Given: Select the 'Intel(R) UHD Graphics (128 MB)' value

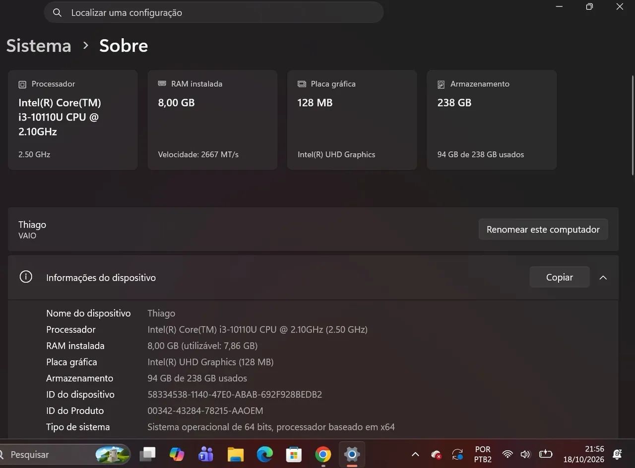Looking at the screenshot, I should (210, 362).
